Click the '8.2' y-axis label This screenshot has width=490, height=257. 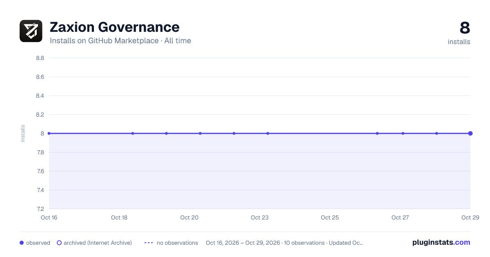(x=40, y=115)
